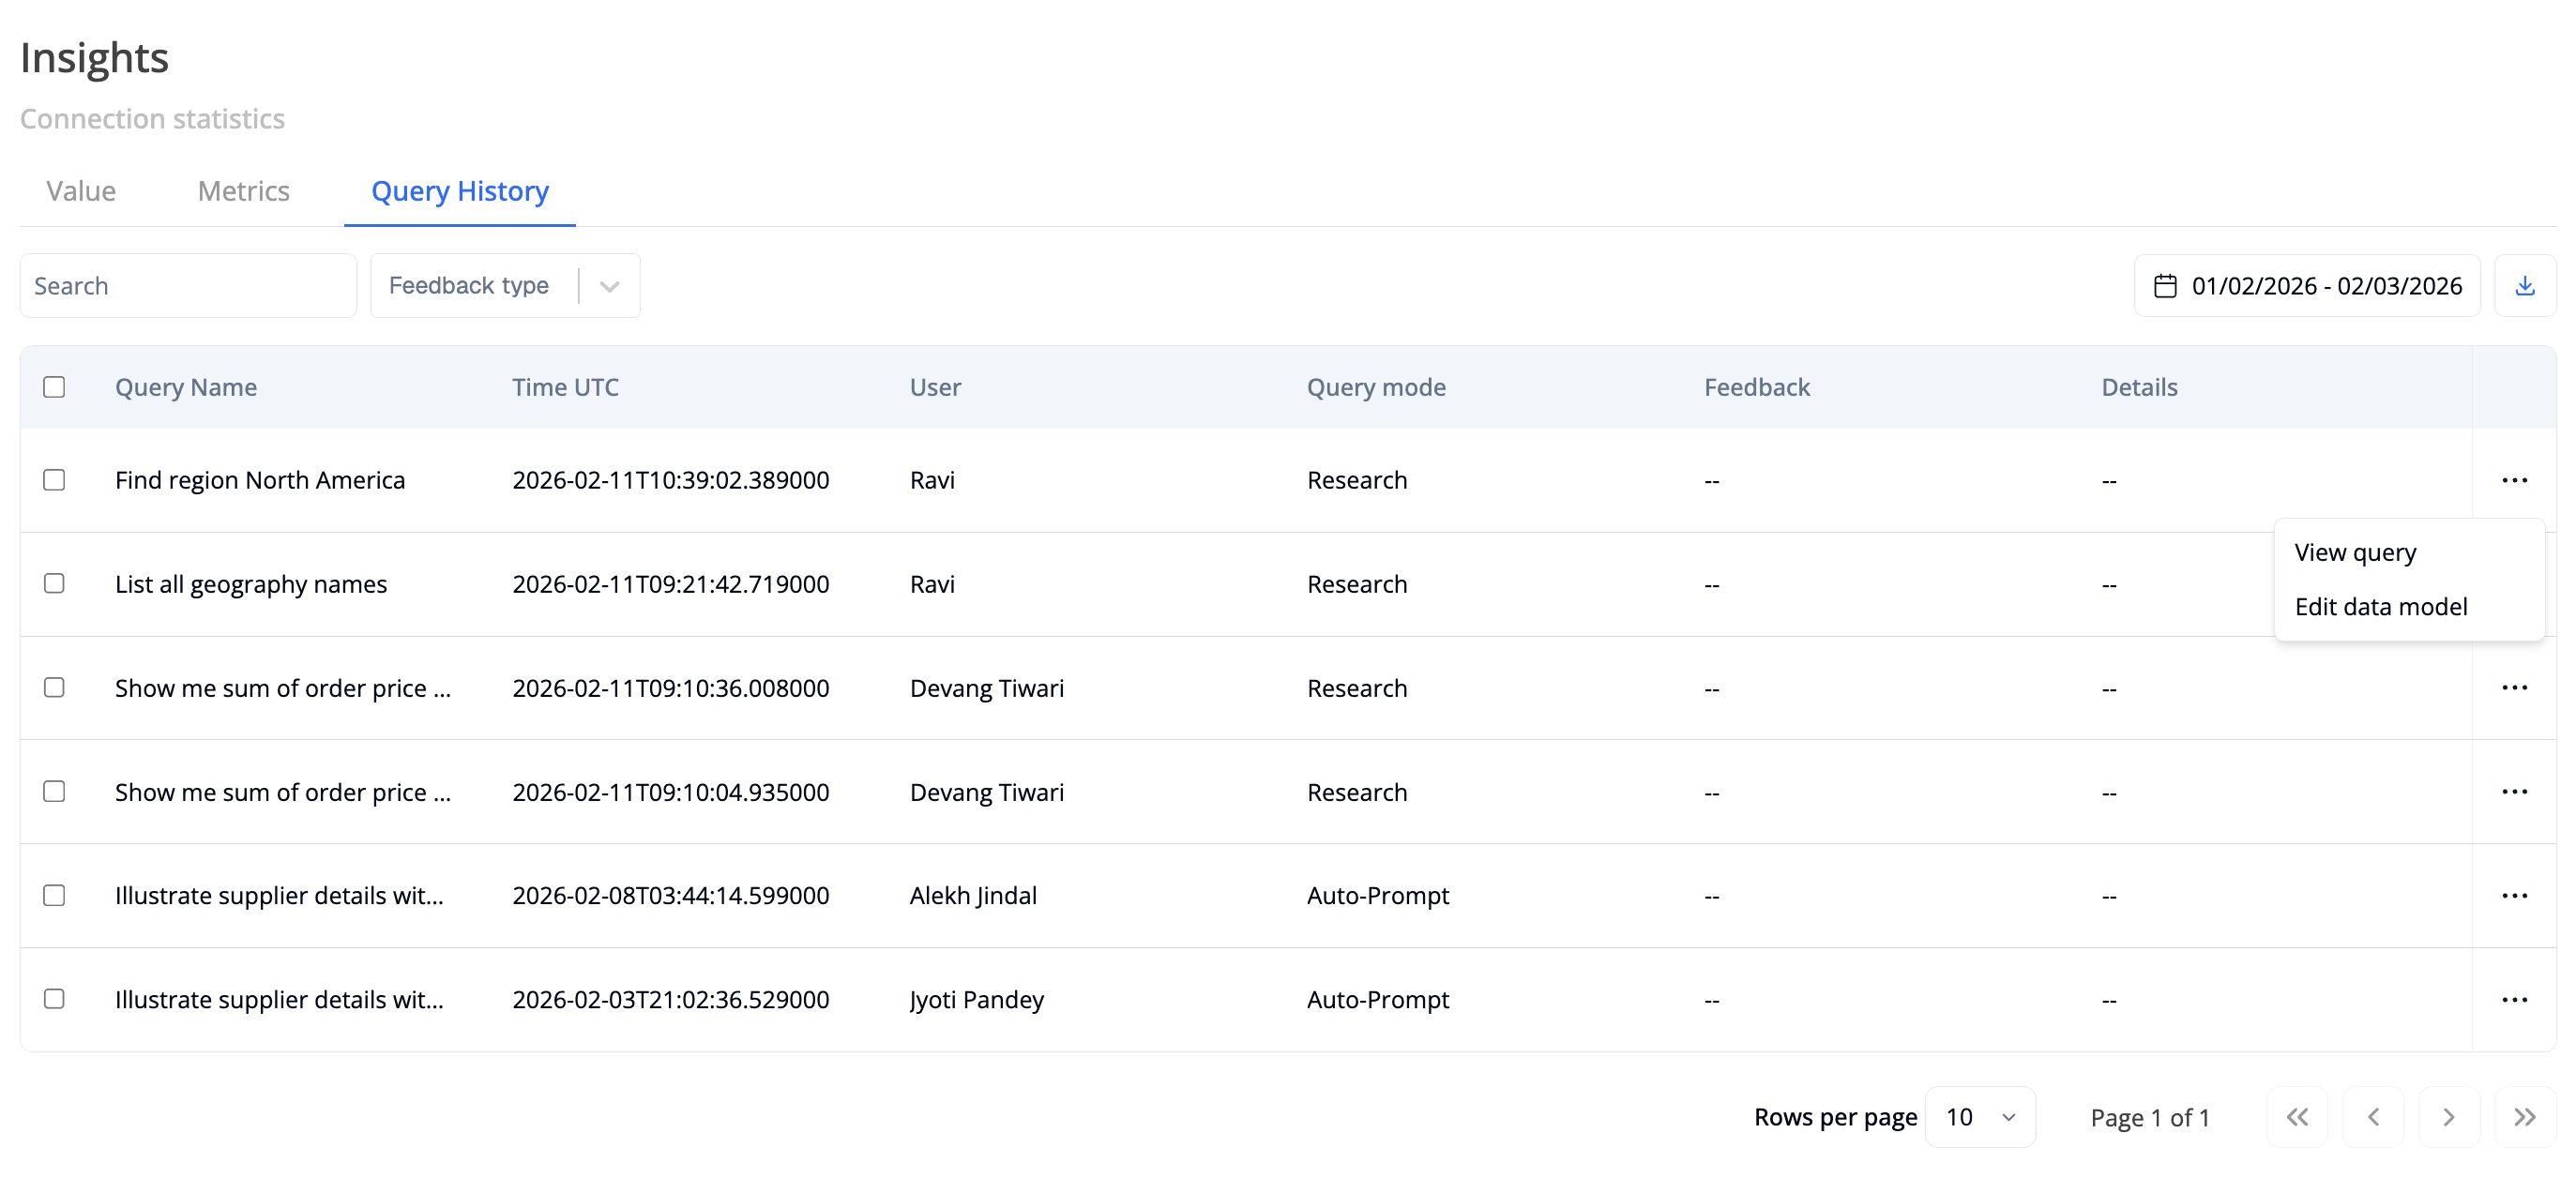The width and height of the screenshot is (2576, 1178).
Task: Click the Query History tab label
Action: 459,191
